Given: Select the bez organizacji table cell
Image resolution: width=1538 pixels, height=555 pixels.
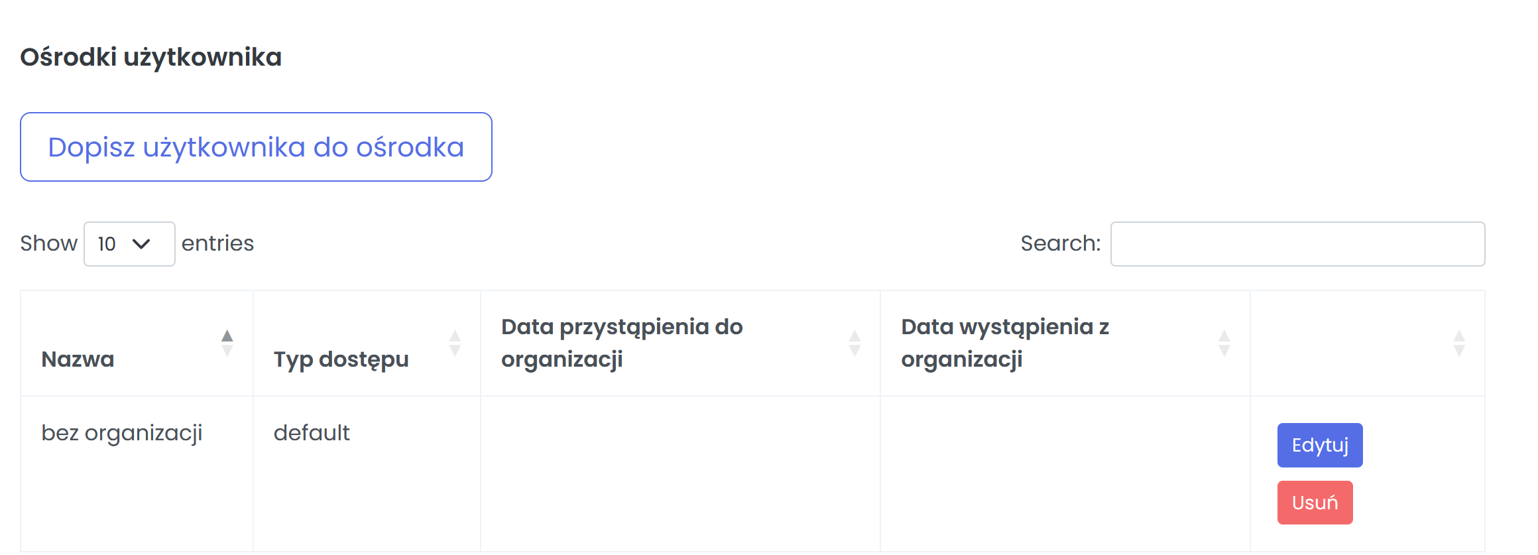Looking at the screenshot, I should [122, 433].
